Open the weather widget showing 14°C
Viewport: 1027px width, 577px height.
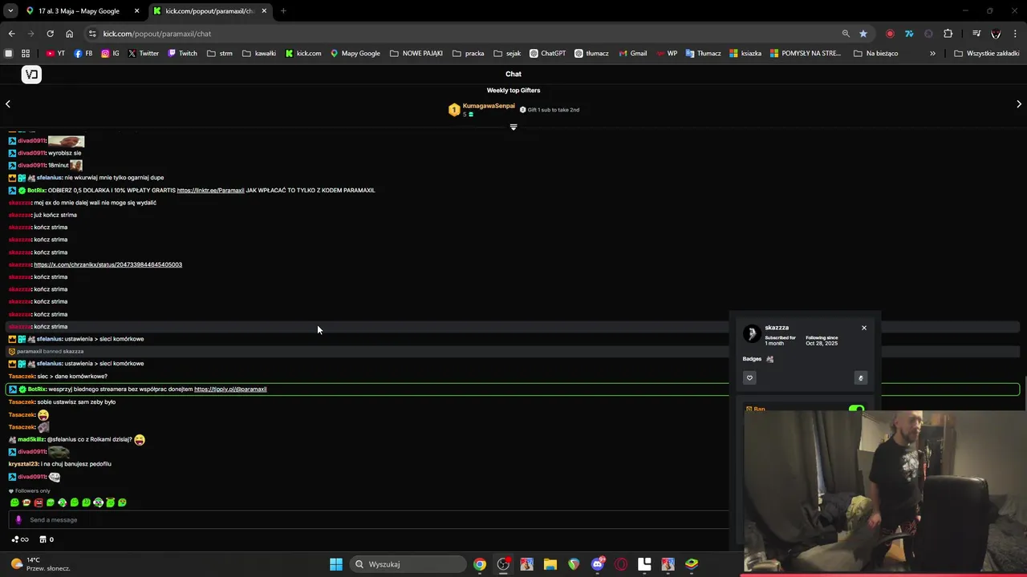[x=40, y=564]
